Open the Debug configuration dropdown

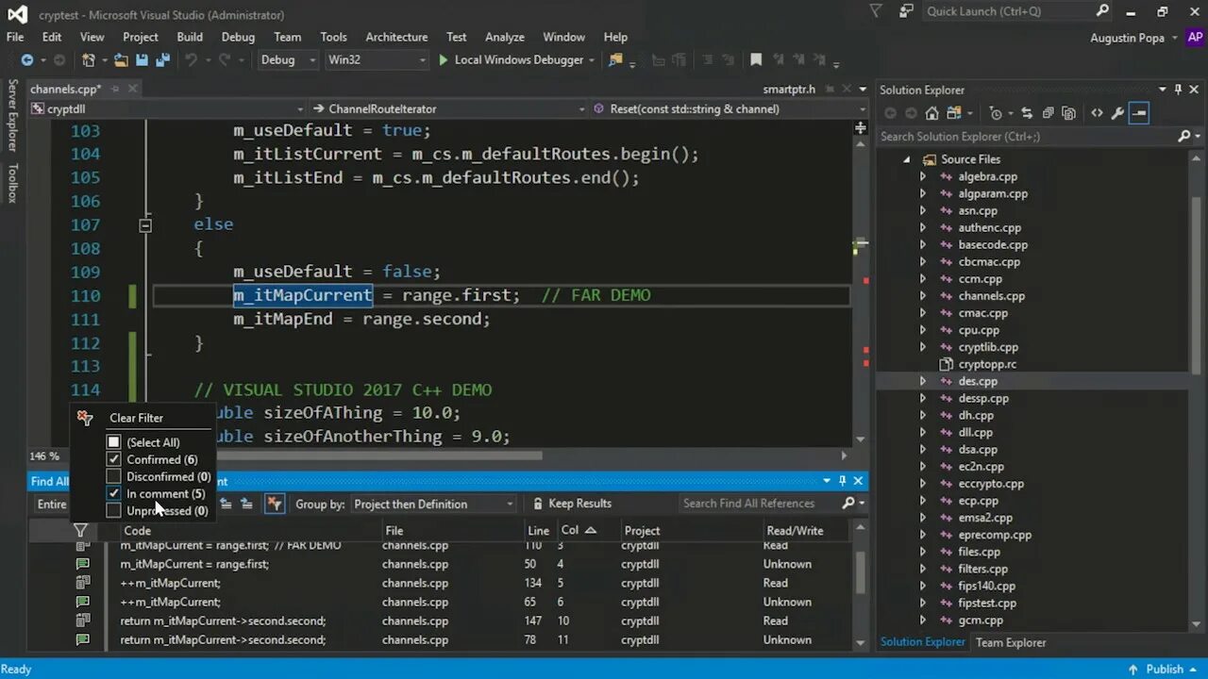(x=288, y=59)
